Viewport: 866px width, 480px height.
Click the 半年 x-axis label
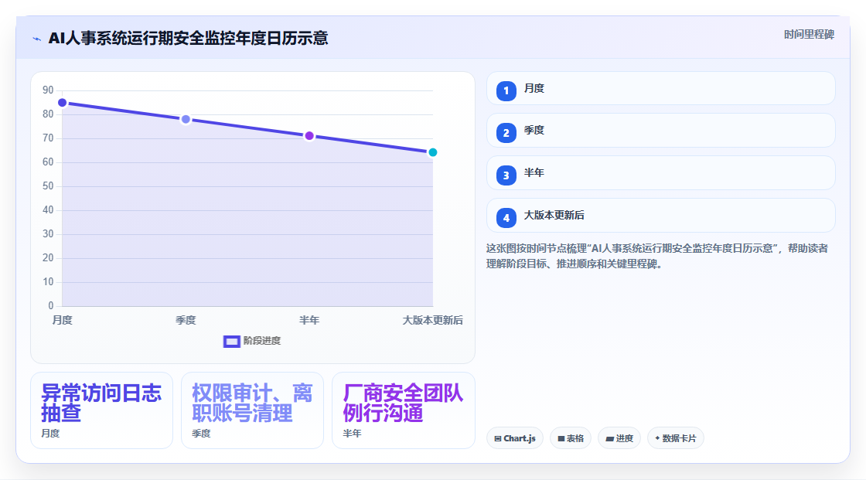point(309,320)
